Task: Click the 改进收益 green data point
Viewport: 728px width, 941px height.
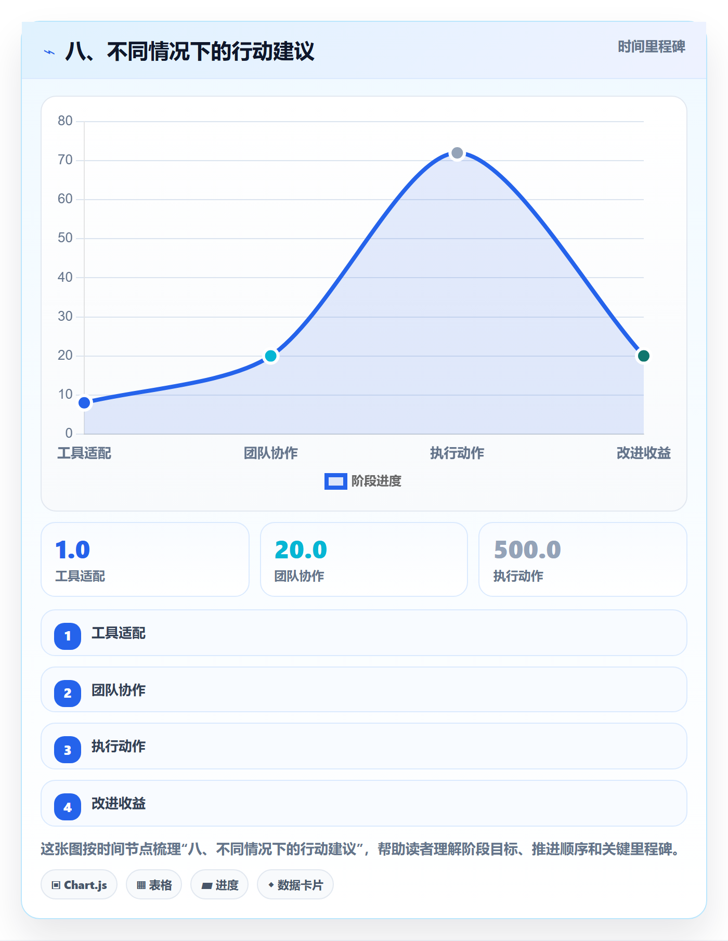Action: (643, 356)
